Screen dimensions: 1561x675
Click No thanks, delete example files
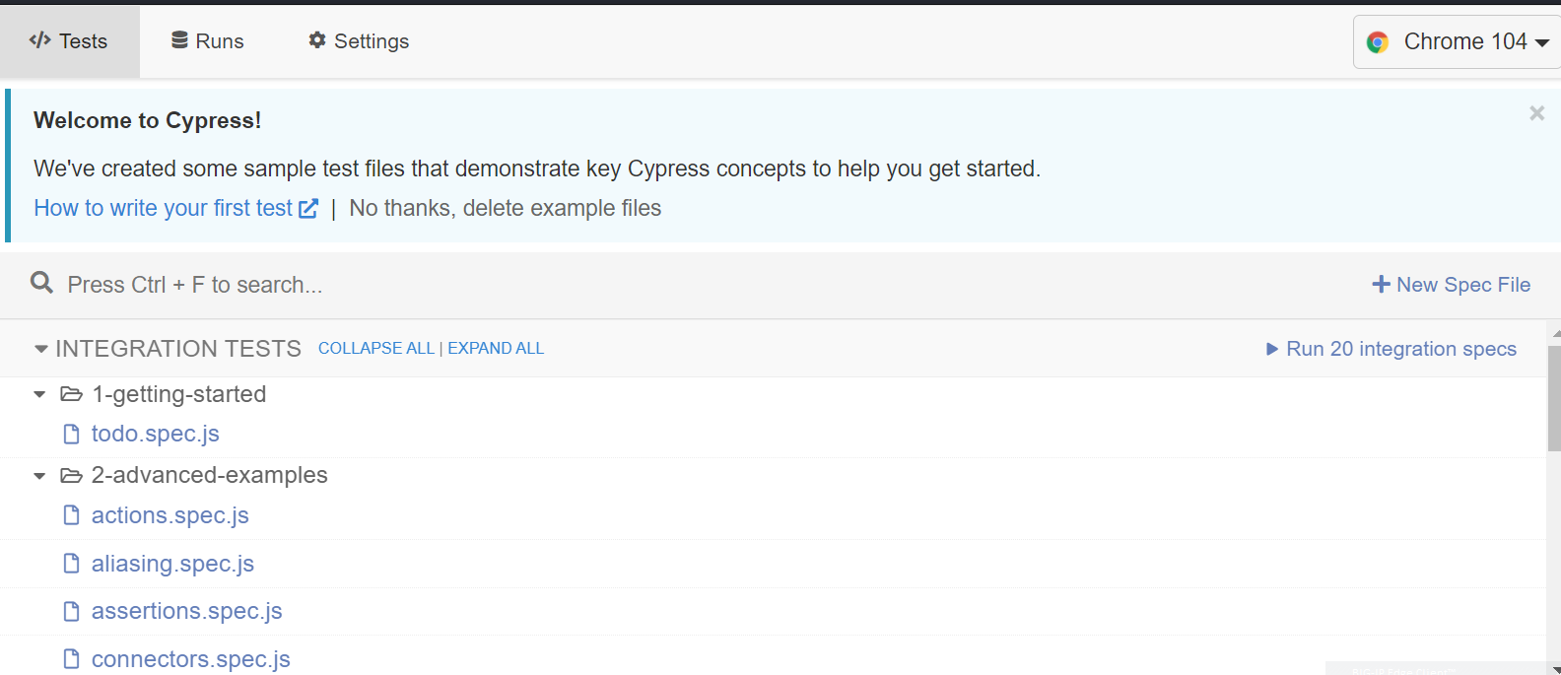505,208
